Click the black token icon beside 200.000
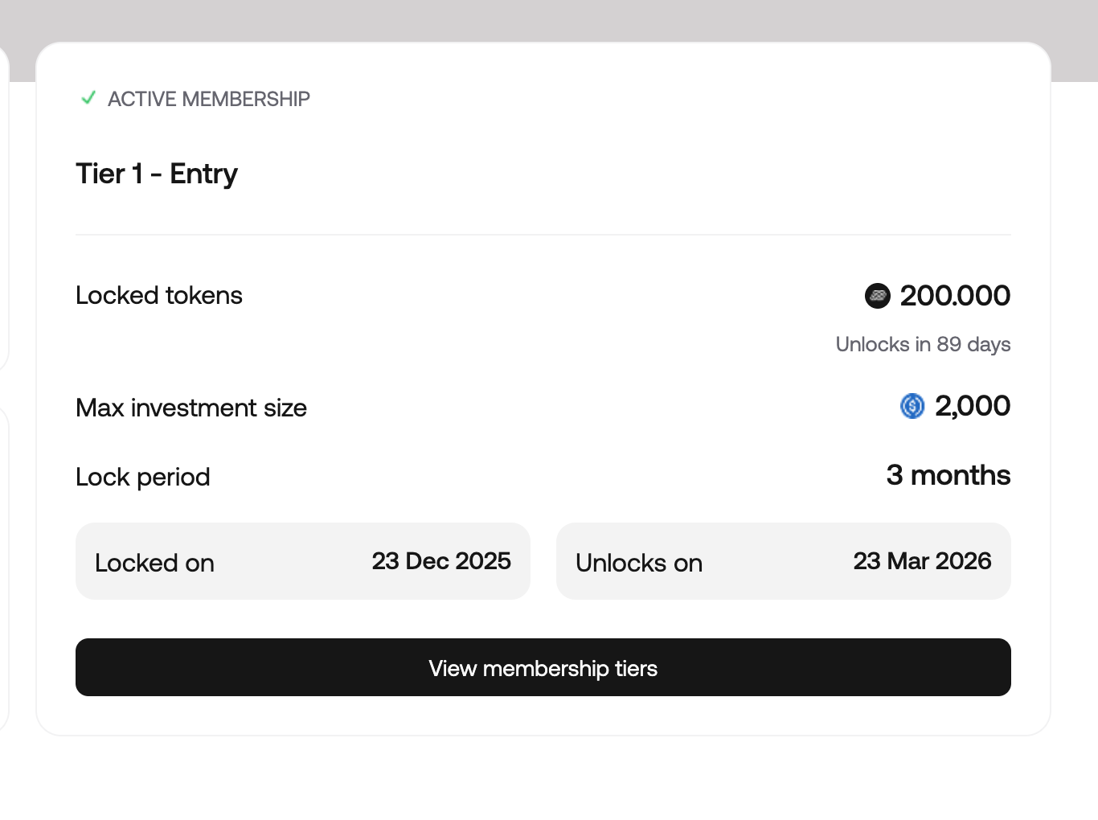 click(x=877, y=296)
